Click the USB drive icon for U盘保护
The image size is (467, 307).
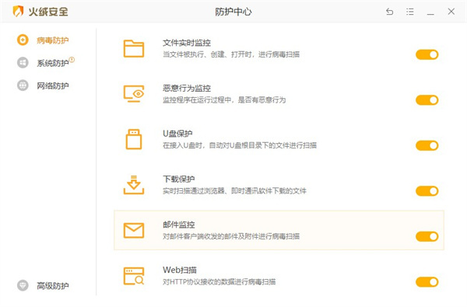[134, 139]
